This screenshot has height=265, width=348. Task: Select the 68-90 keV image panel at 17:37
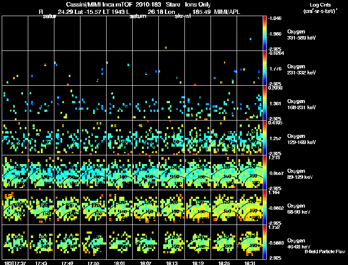[x=15, y=207]
